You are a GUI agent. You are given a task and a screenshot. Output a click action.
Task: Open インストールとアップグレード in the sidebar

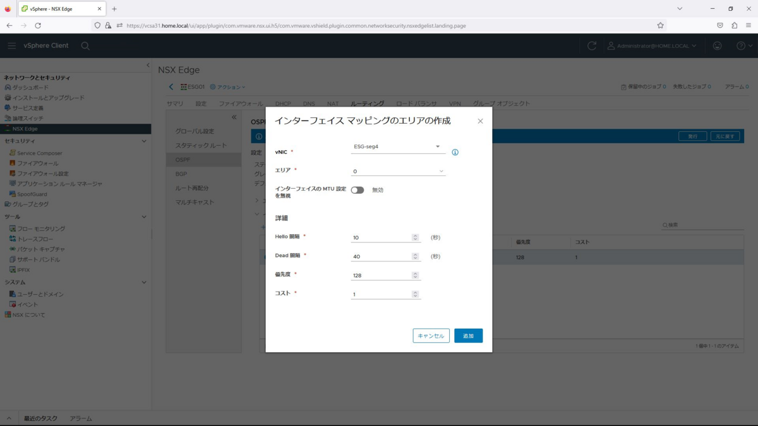(48, 98)
